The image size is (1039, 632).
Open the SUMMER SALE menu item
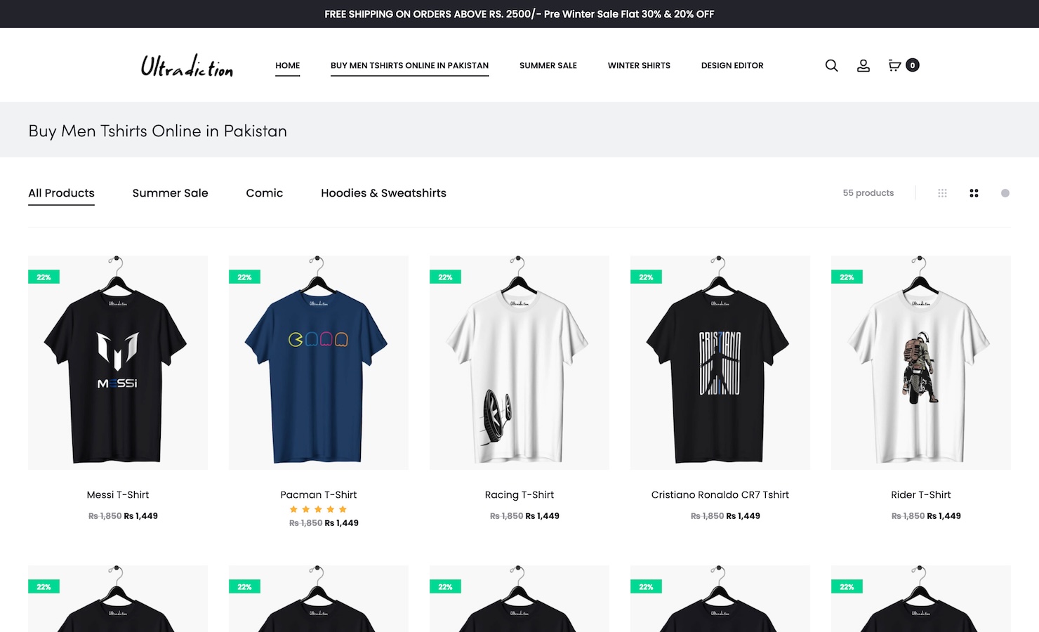click(548, 65)
